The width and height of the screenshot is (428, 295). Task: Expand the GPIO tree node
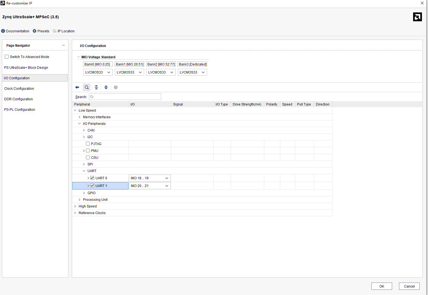(84, 193)
